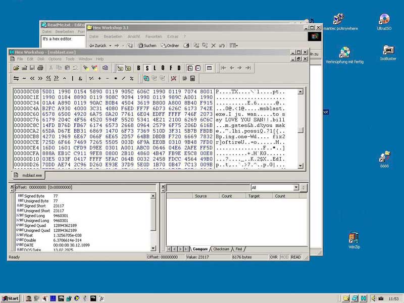Click the Windows Start button
404x303 pixels.
(x=10, y=298)
